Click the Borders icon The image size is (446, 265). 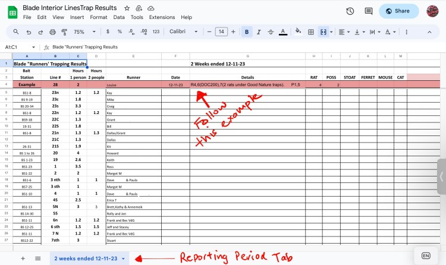[311, 31]
